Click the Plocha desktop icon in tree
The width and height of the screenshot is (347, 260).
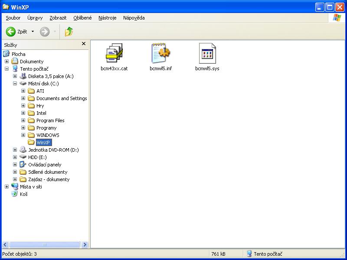pyautogui.click(x=7, y=54)
